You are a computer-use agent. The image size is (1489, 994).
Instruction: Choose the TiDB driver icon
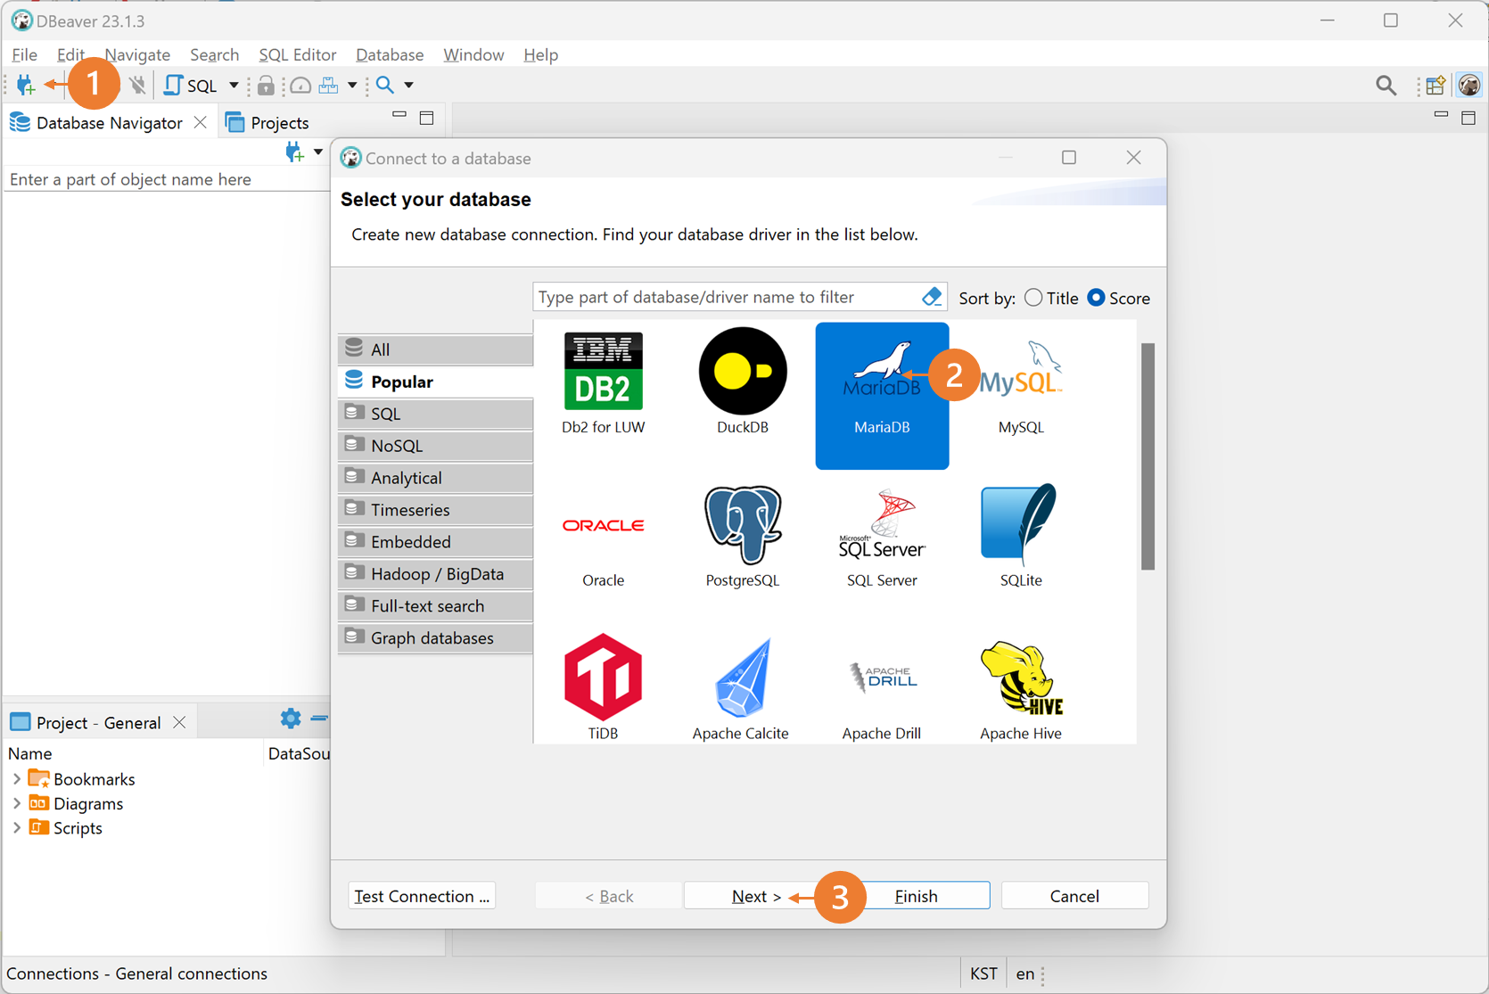[x=604, y=678]
